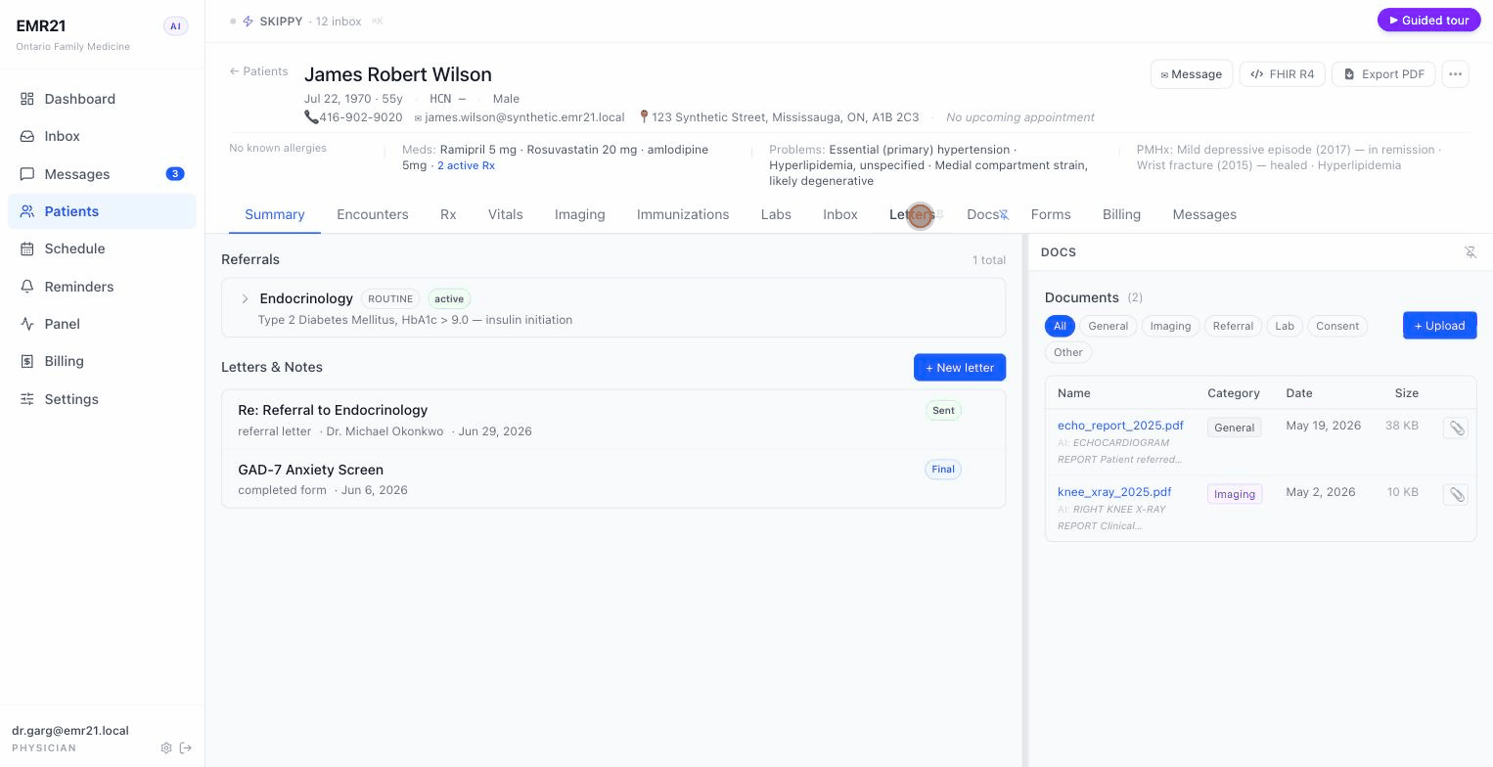Click the Category column header

(1234, 393)
